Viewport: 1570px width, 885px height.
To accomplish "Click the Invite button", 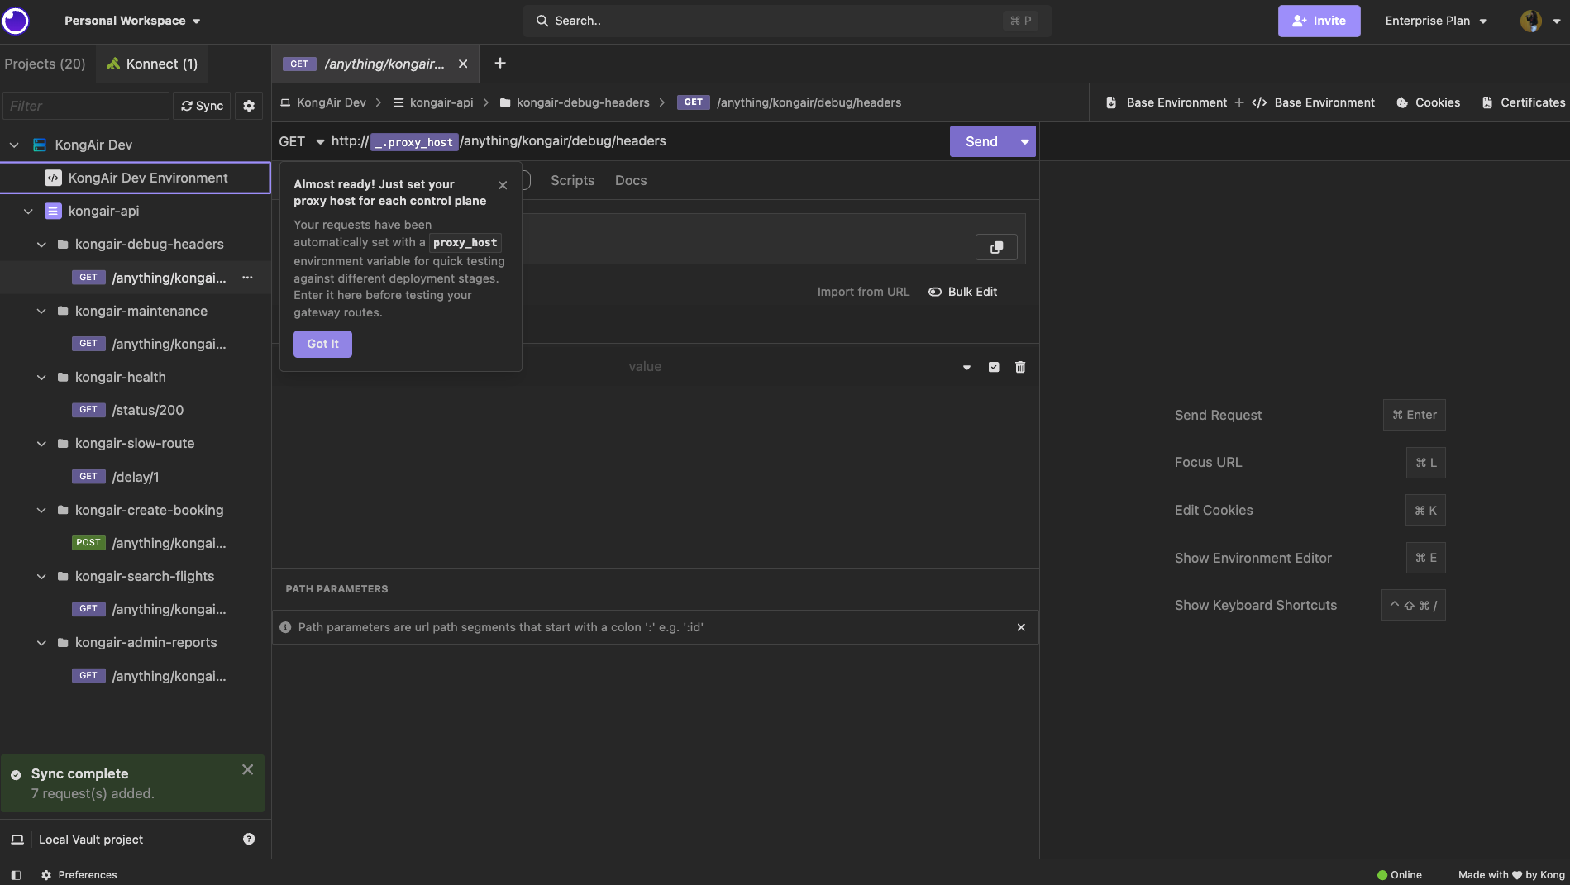I will point(1319,21).
